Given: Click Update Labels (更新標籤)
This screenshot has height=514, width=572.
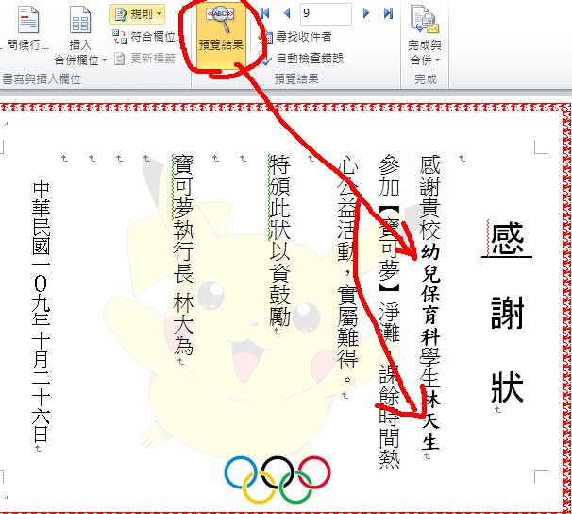Looking at the screenshot, I should pos(145,58).
